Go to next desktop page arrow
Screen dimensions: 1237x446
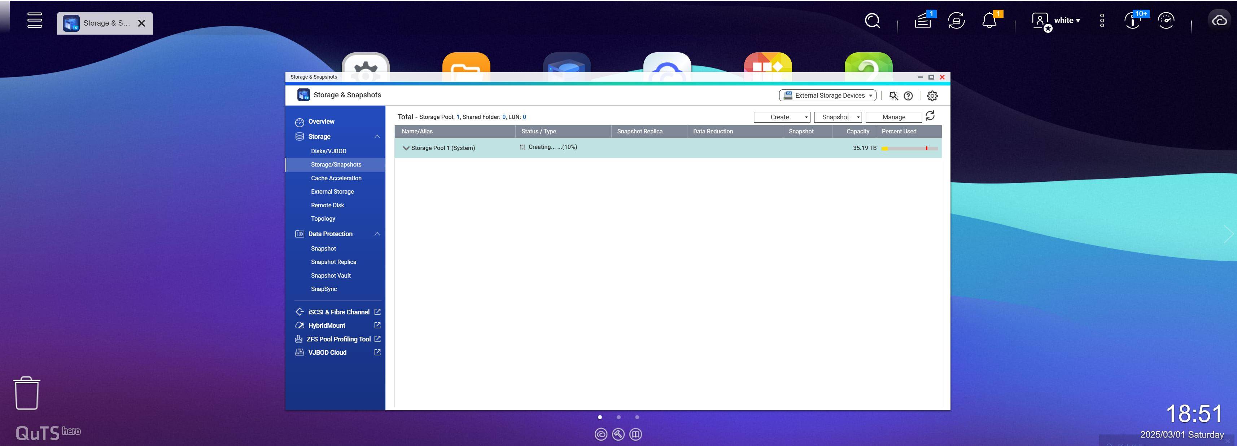point(1228,234)
